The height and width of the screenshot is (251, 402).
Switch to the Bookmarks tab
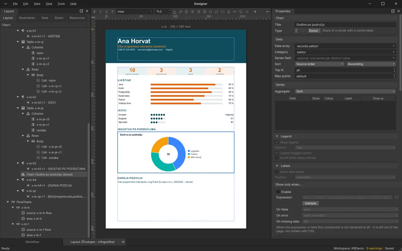click(x=27, y=18)
